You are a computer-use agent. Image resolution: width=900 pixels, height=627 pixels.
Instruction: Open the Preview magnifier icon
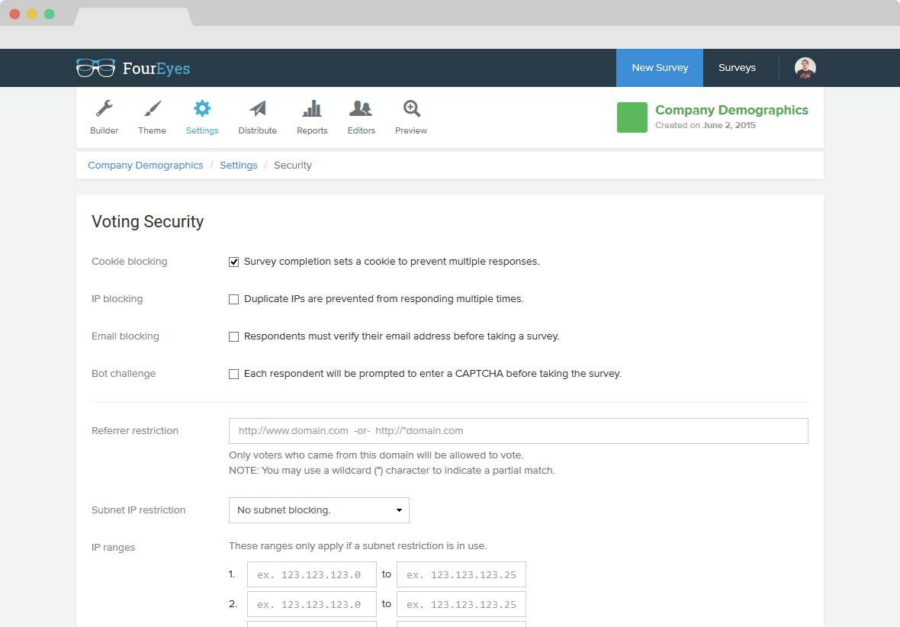click(412, 108)
